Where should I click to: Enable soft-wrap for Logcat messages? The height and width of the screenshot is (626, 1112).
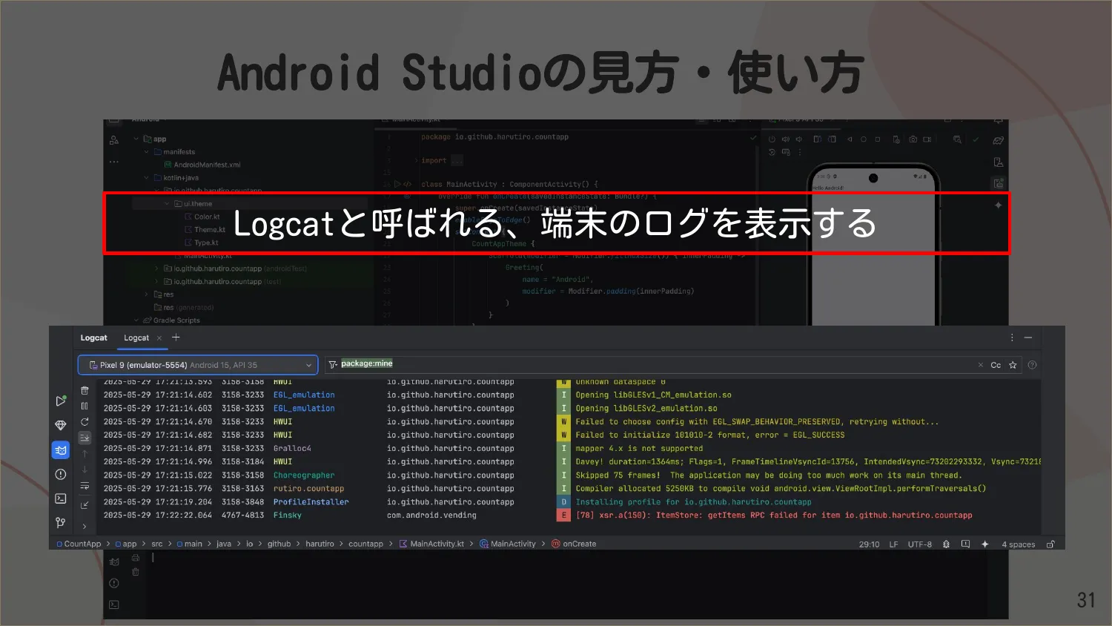click(85, 487)
